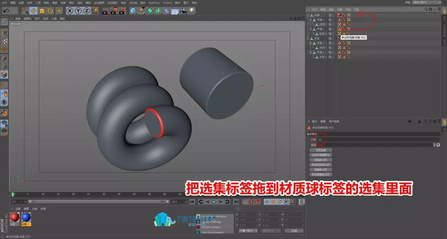Click the green playhead at frame 0
This screenshot has width=447, height=239.
[13, 194]
